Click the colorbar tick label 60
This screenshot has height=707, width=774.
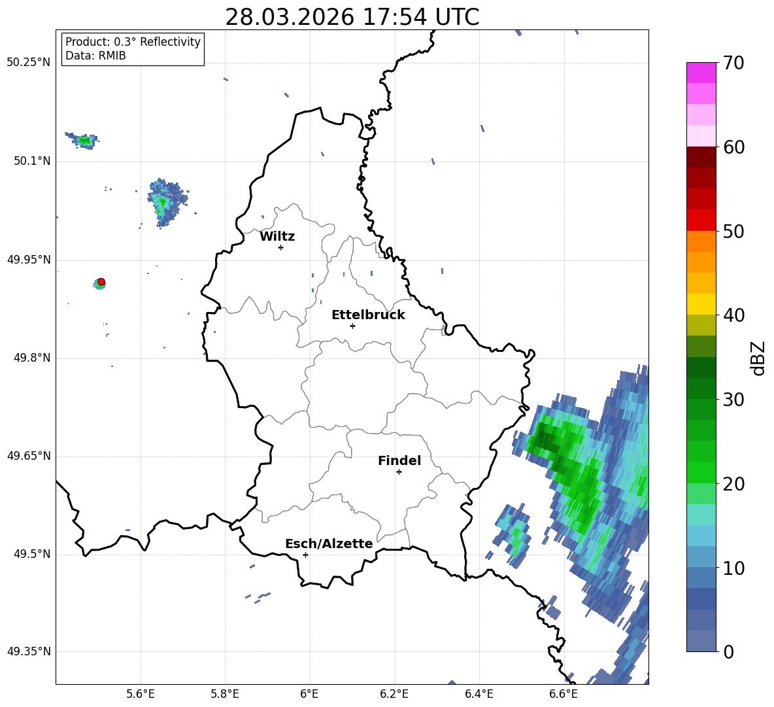tap(733, 147)
